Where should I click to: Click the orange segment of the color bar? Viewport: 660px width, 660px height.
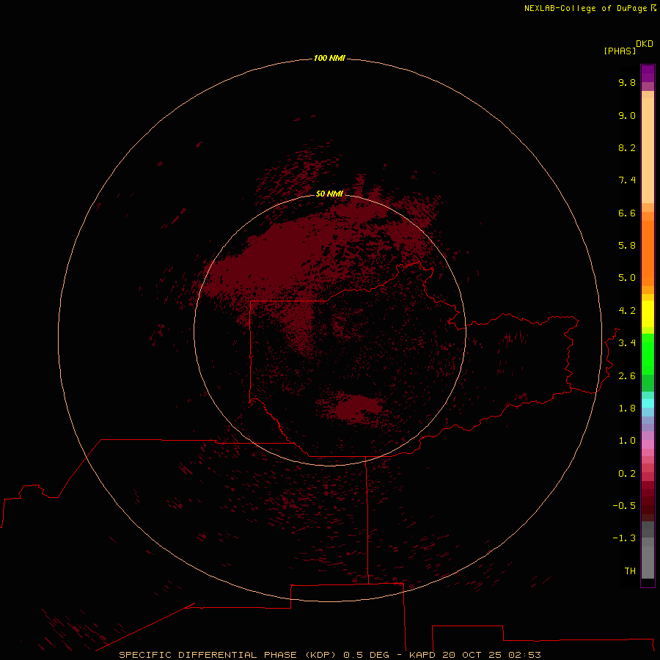coord(648,252)
